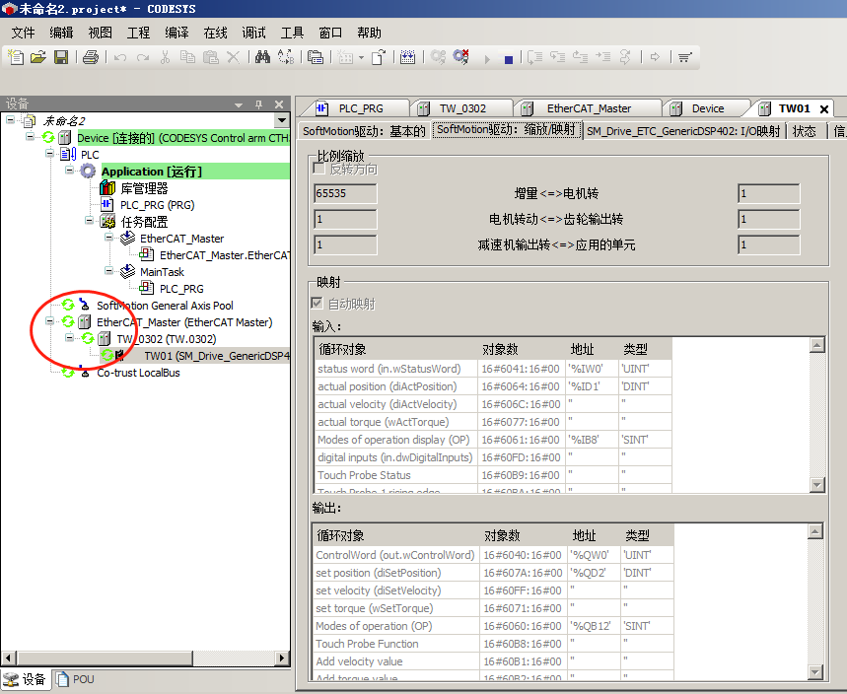Collapse the MainTask tree node
Image resolution: width=847 pixels, height=694 pixels.
[109, 270]
